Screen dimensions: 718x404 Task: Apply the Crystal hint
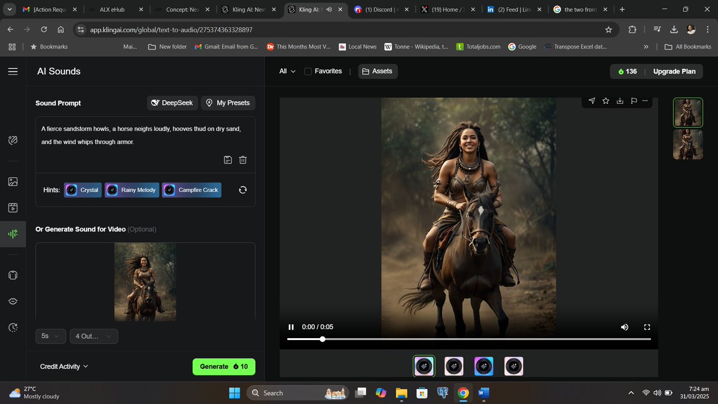[83, 190]
